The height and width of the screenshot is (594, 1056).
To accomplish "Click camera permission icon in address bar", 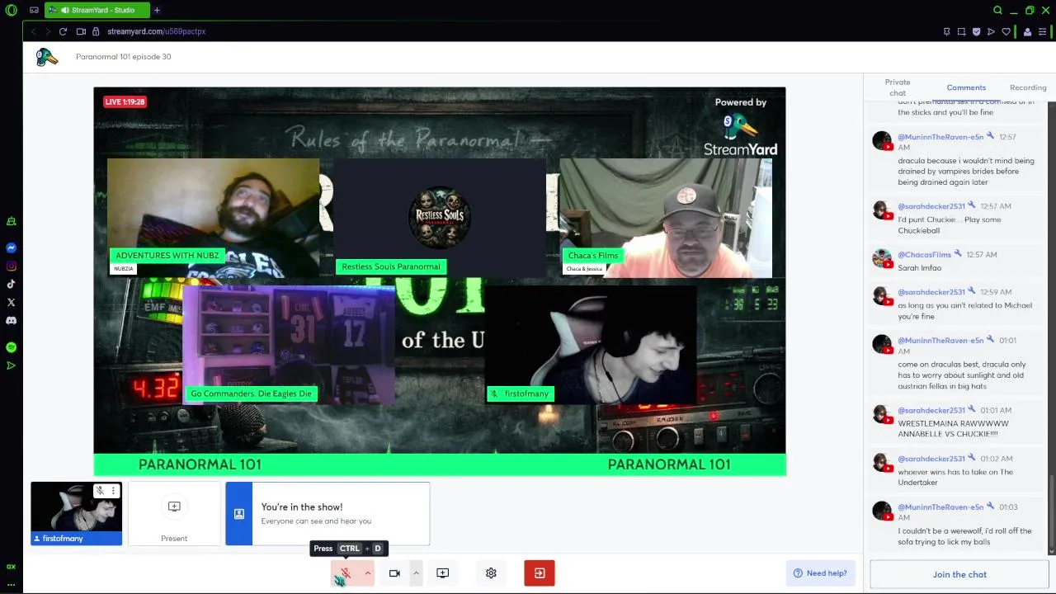I will pyautogui.click(x=81, y=31).
